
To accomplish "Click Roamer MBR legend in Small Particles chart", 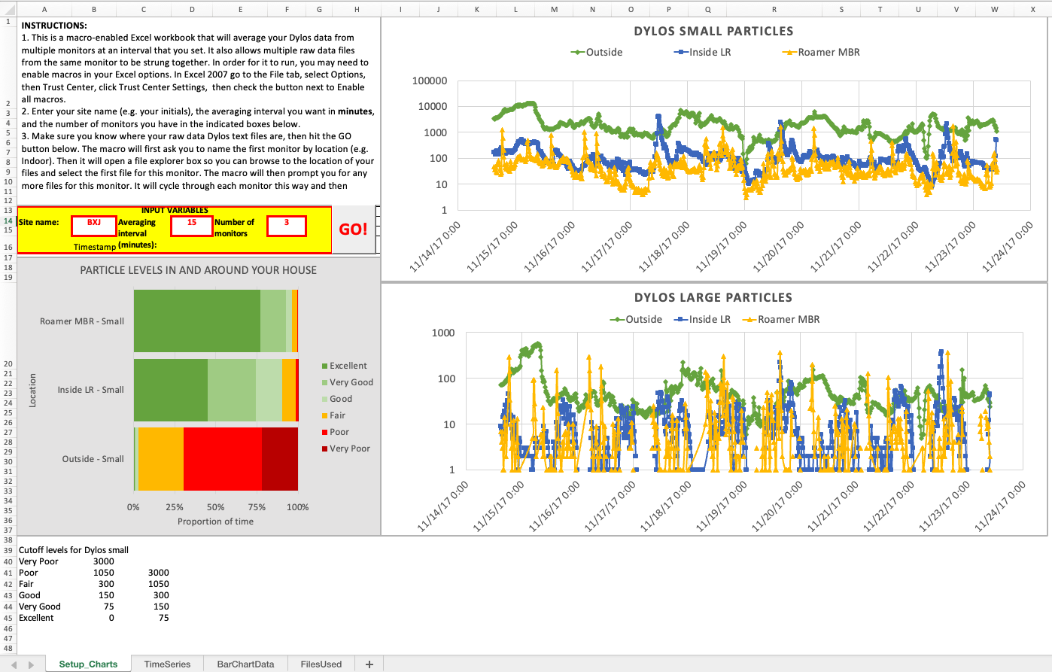I will [821, 52].
